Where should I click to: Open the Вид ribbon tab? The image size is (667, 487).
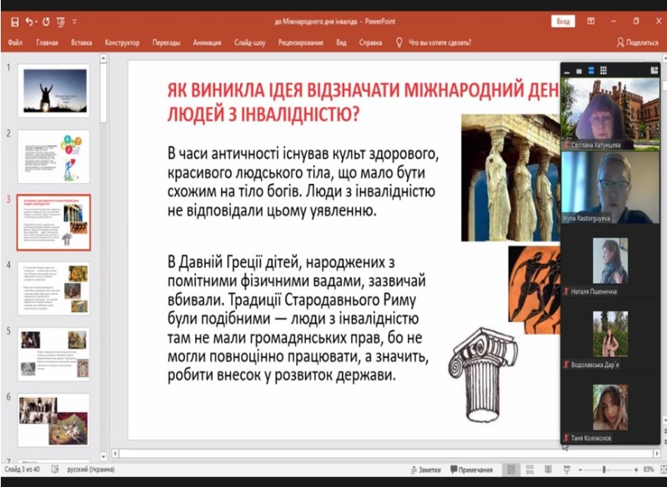coord(341,42)
